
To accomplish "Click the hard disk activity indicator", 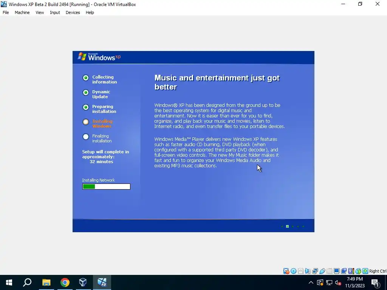I will pos(286,271).
